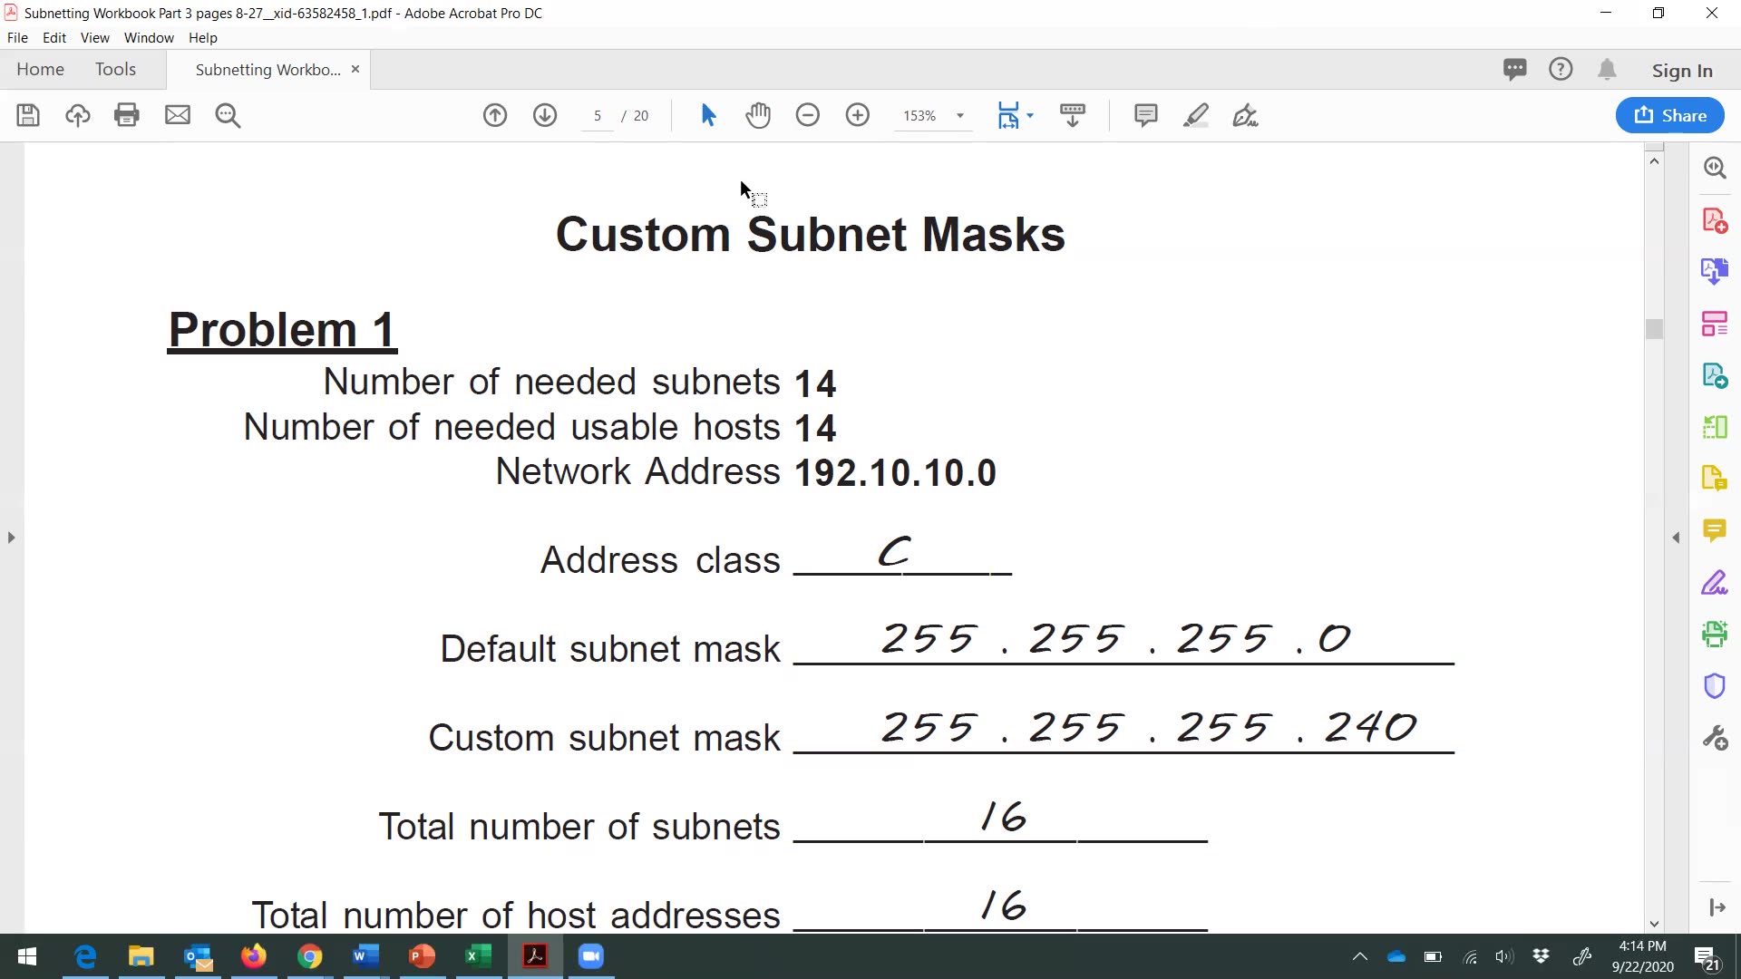Switch to the Tools tab
Viewport: 1741px width, 979px height.
click(115, 69)
